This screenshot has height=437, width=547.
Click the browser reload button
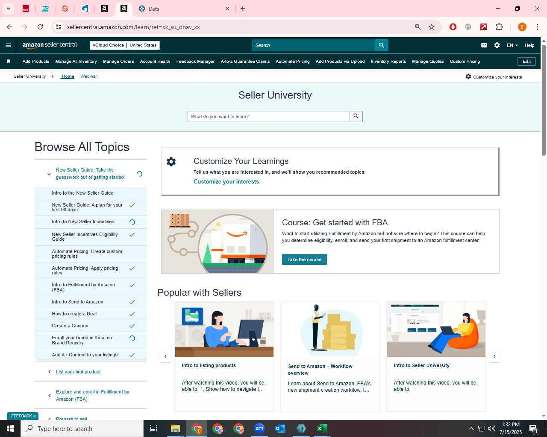[40, 27]
